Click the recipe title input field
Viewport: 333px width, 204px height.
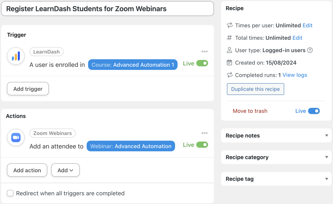(107, 9)
